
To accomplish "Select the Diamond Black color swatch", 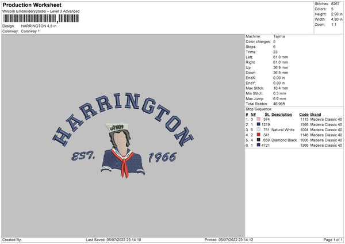I will pos(258,140).
